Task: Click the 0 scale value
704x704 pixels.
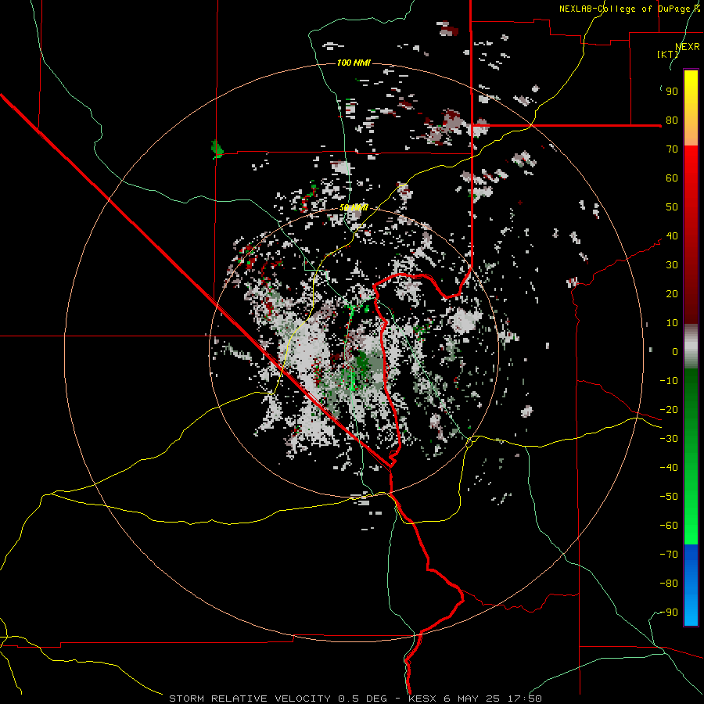Action: pyautogui.click(x=675, y=351)
